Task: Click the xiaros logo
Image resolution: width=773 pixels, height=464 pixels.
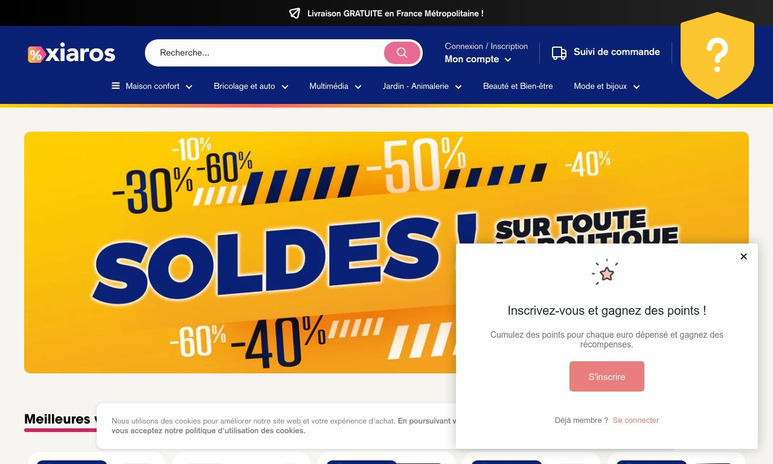Action: point(71,54)
